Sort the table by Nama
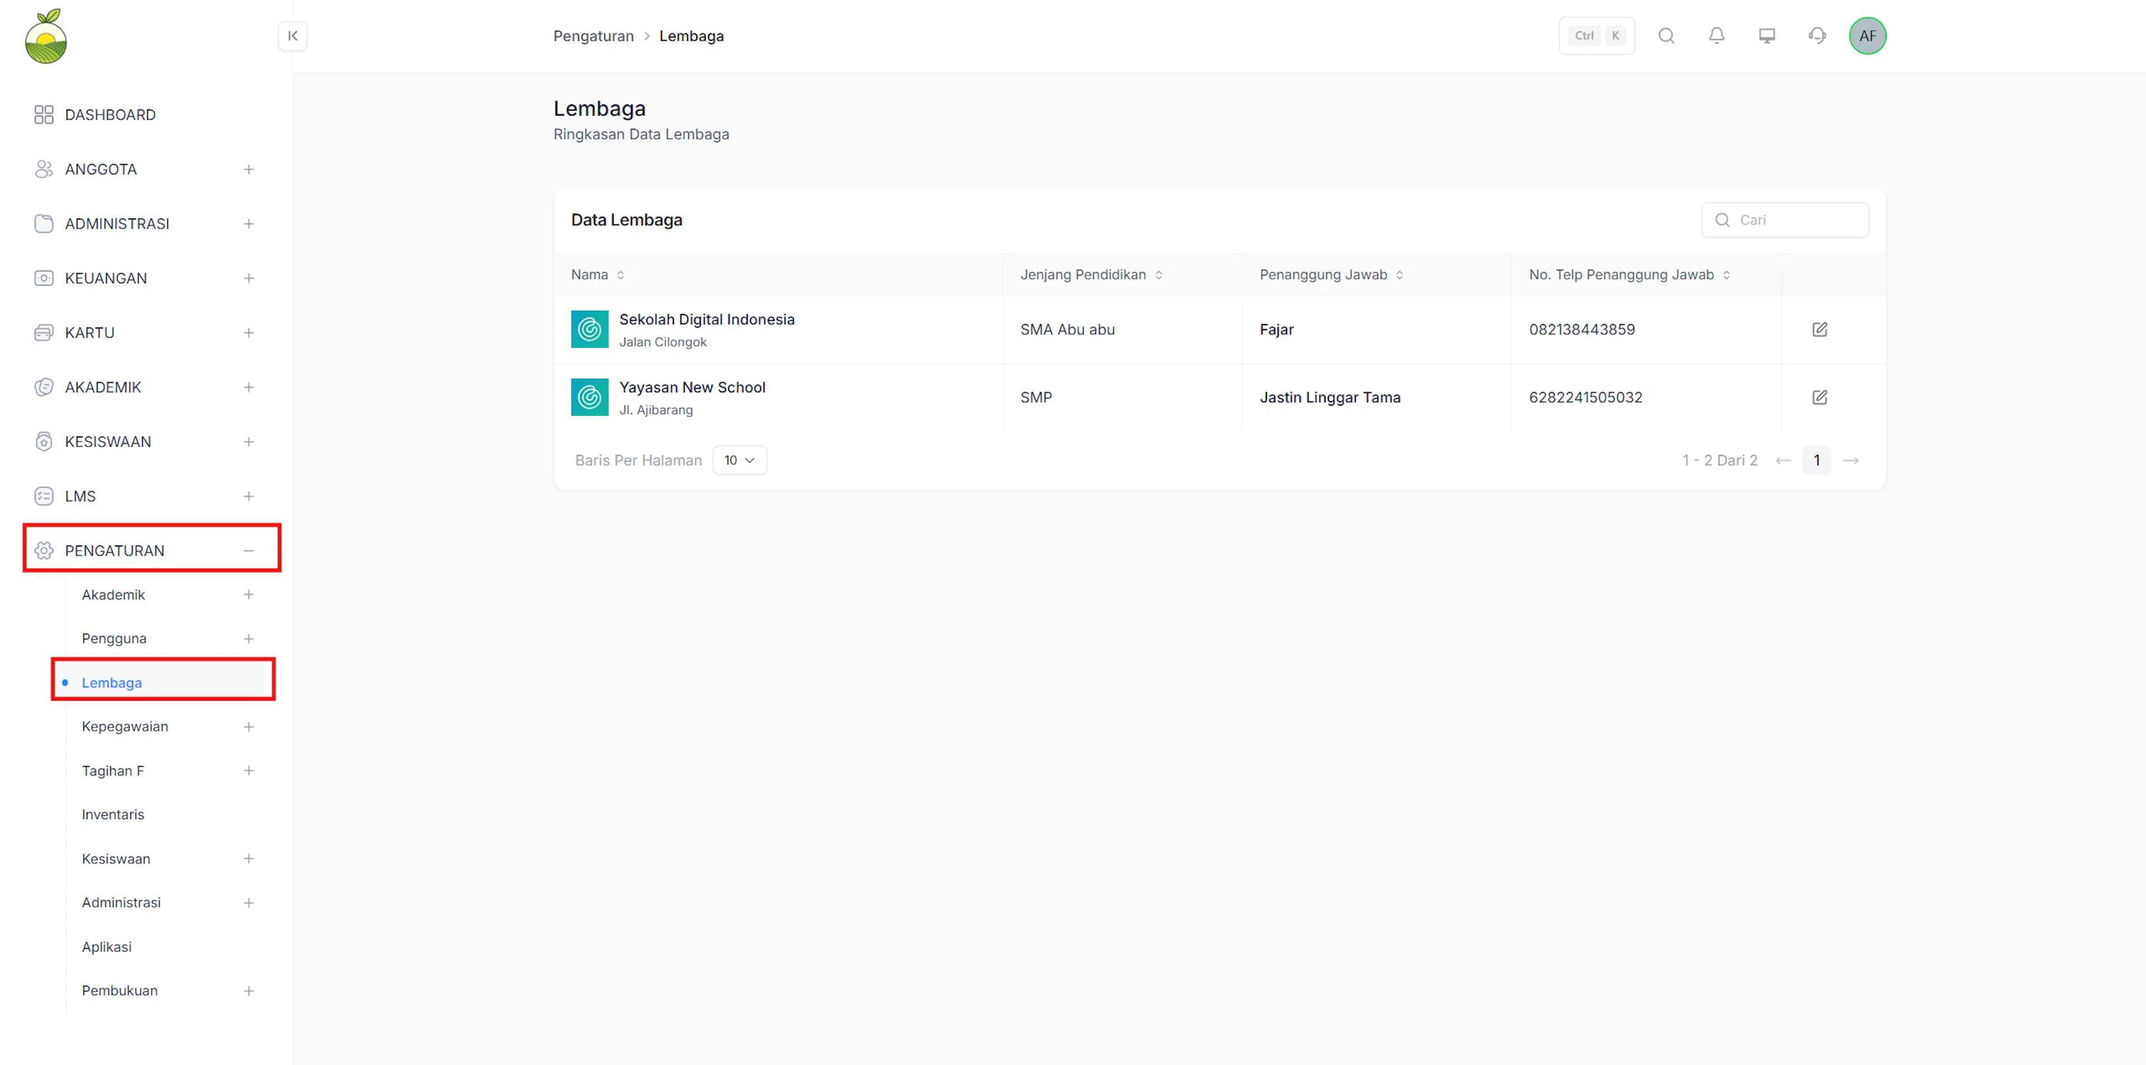The width and height of the screenshot is (2146, 1065). tap(621, 275)
